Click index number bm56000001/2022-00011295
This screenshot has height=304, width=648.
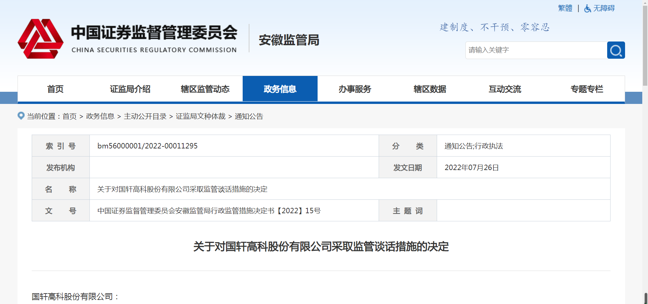(147, 146)
